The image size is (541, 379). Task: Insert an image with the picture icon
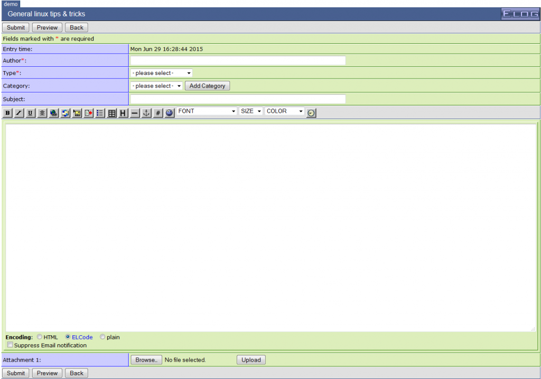(x=77, y=112)
